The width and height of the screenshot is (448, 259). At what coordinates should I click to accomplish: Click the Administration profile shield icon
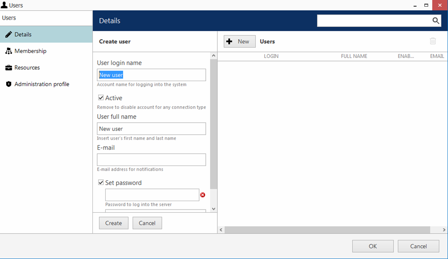point(8,84)
